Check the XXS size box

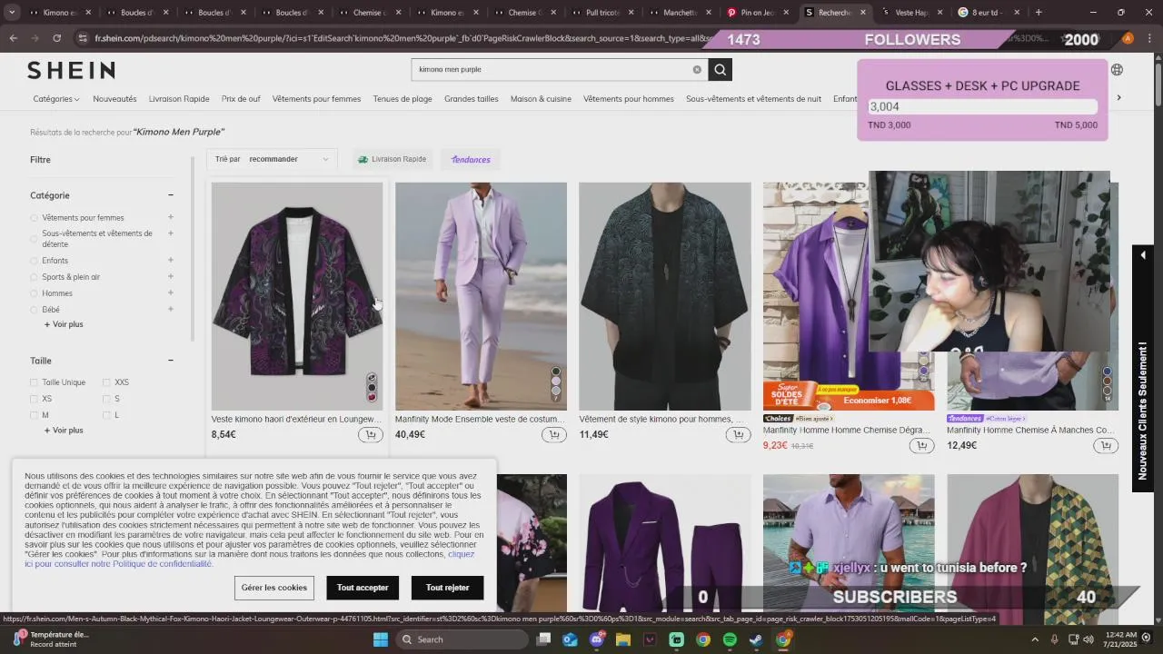106,382
